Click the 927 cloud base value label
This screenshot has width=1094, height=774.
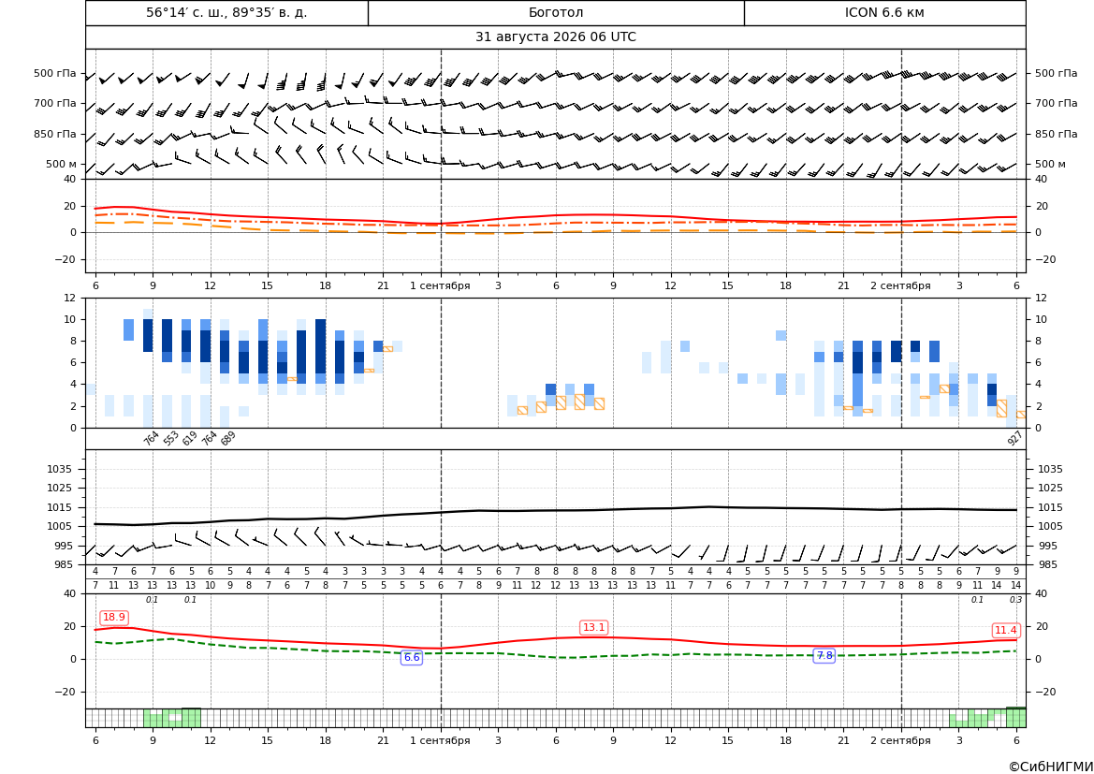(x=1014, y=438)
